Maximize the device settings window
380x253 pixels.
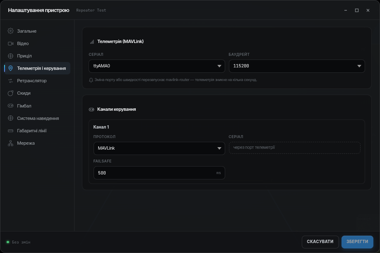357,10
